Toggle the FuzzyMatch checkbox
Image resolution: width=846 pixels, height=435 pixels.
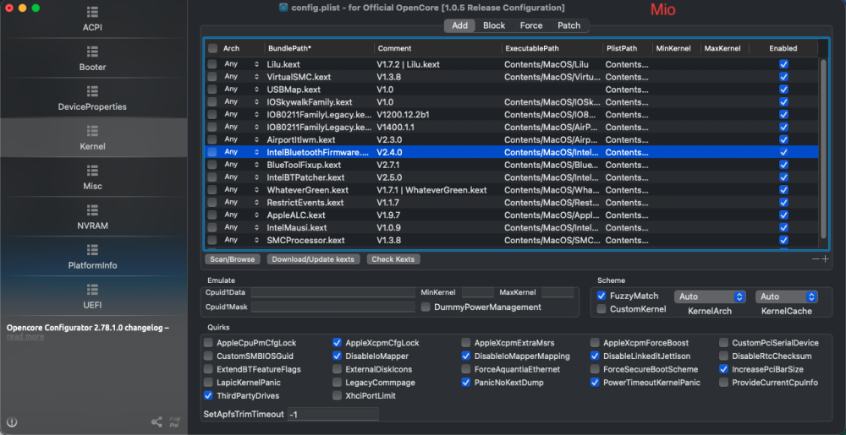[x=601, y=296]
